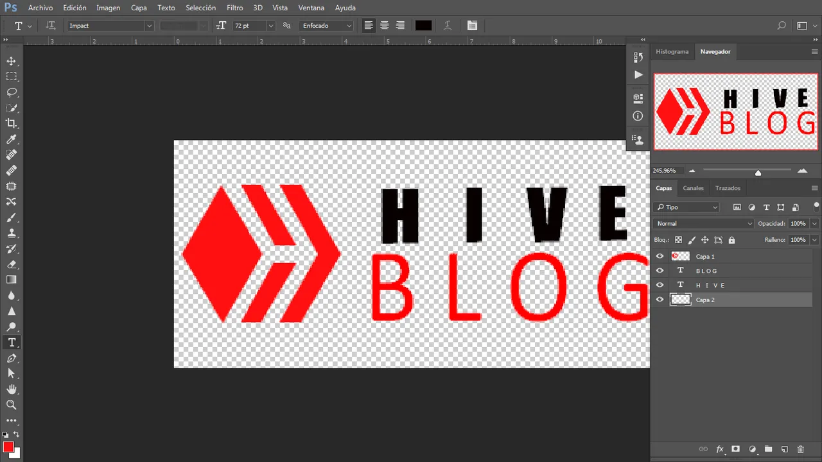Open the workspace switcher dropdown
This screenshot has width=822, height=462.
pos(806,26)
